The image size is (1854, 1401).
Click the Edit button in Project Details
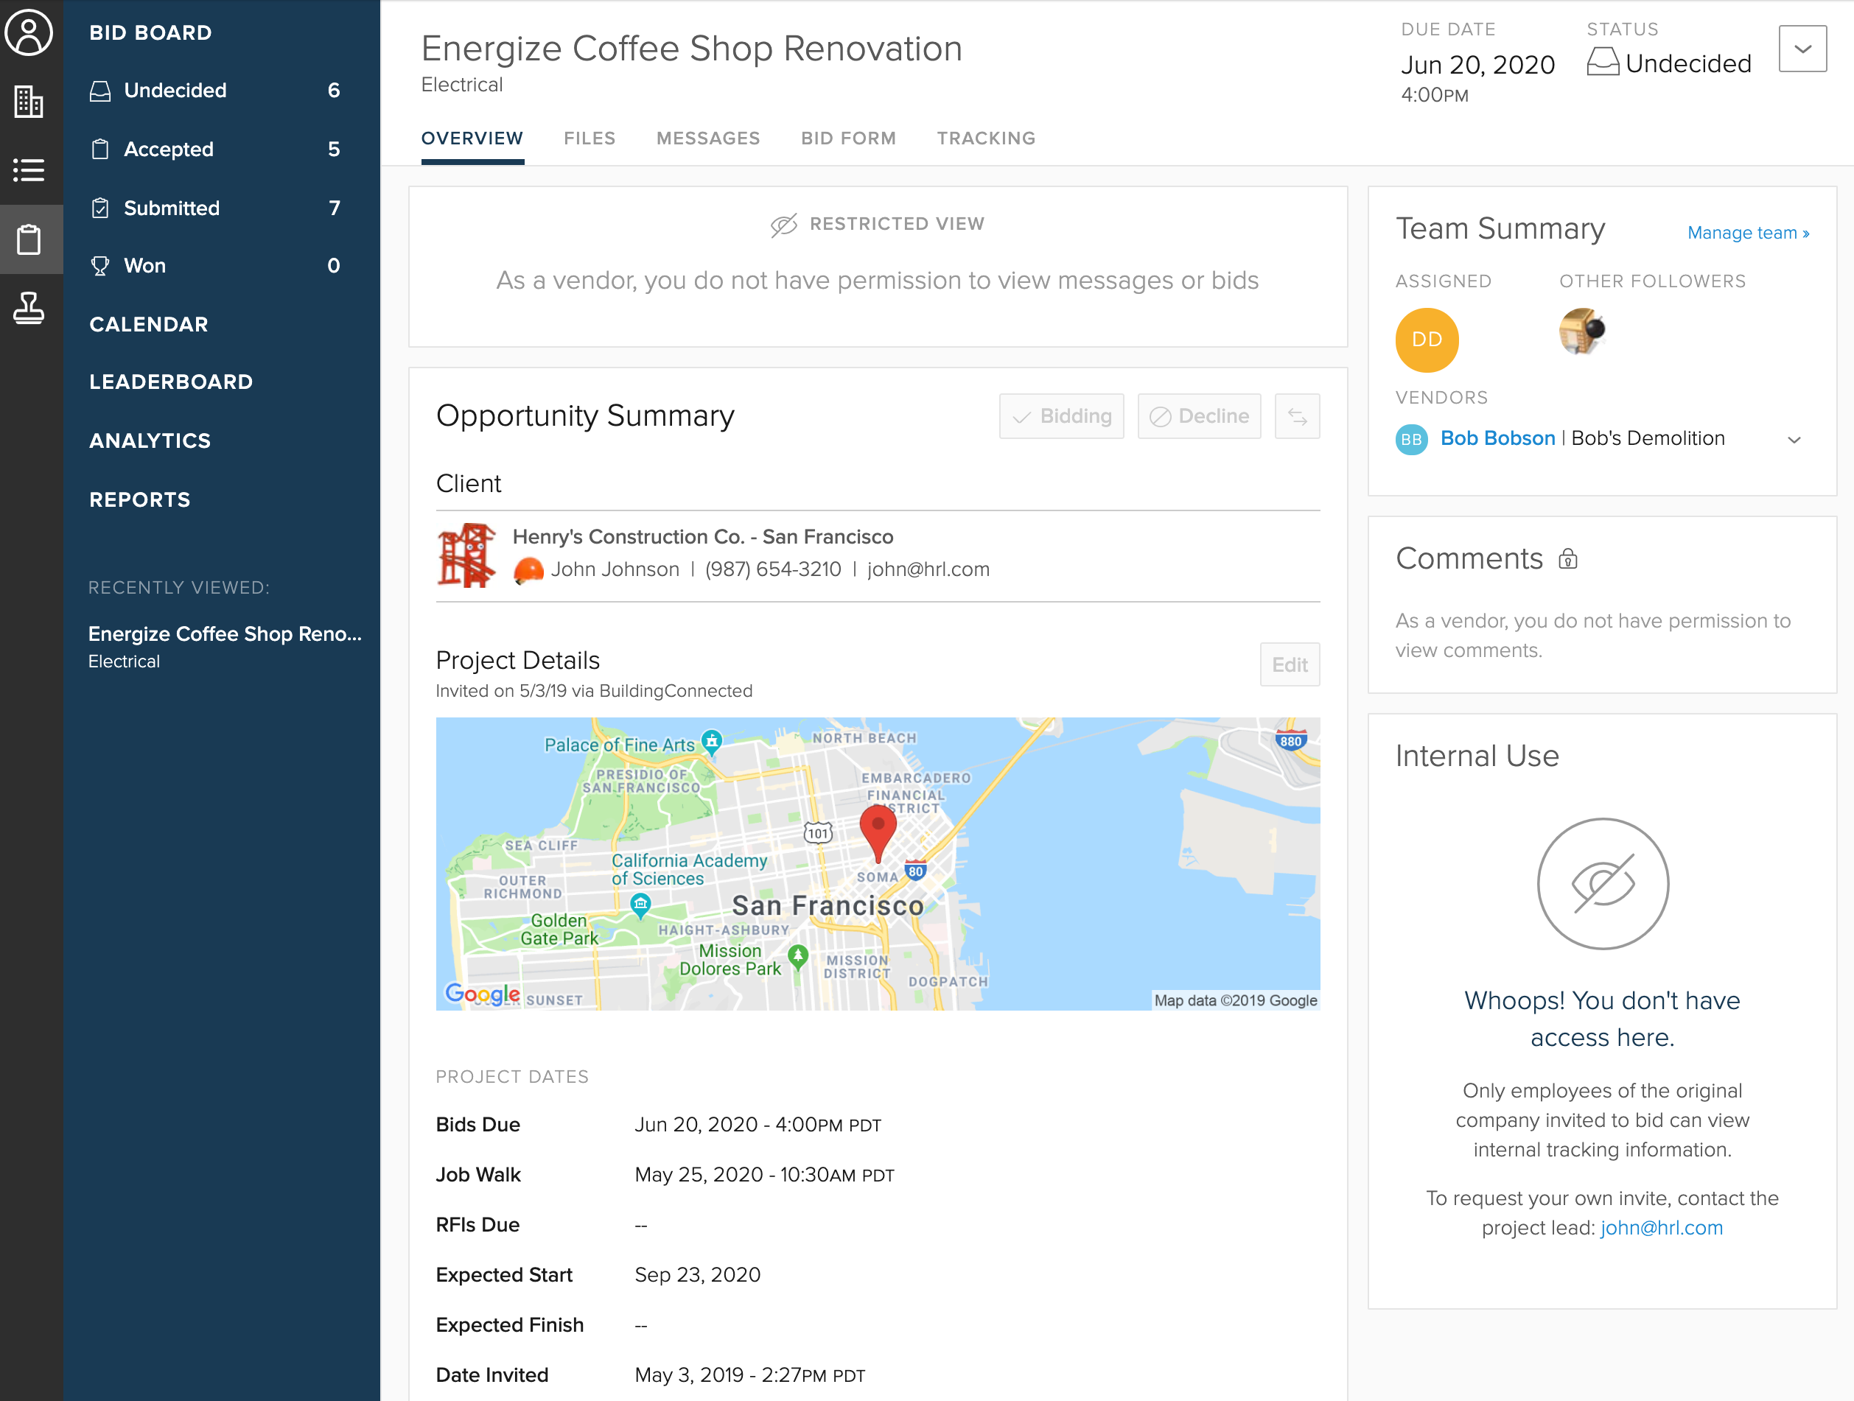1289,664
